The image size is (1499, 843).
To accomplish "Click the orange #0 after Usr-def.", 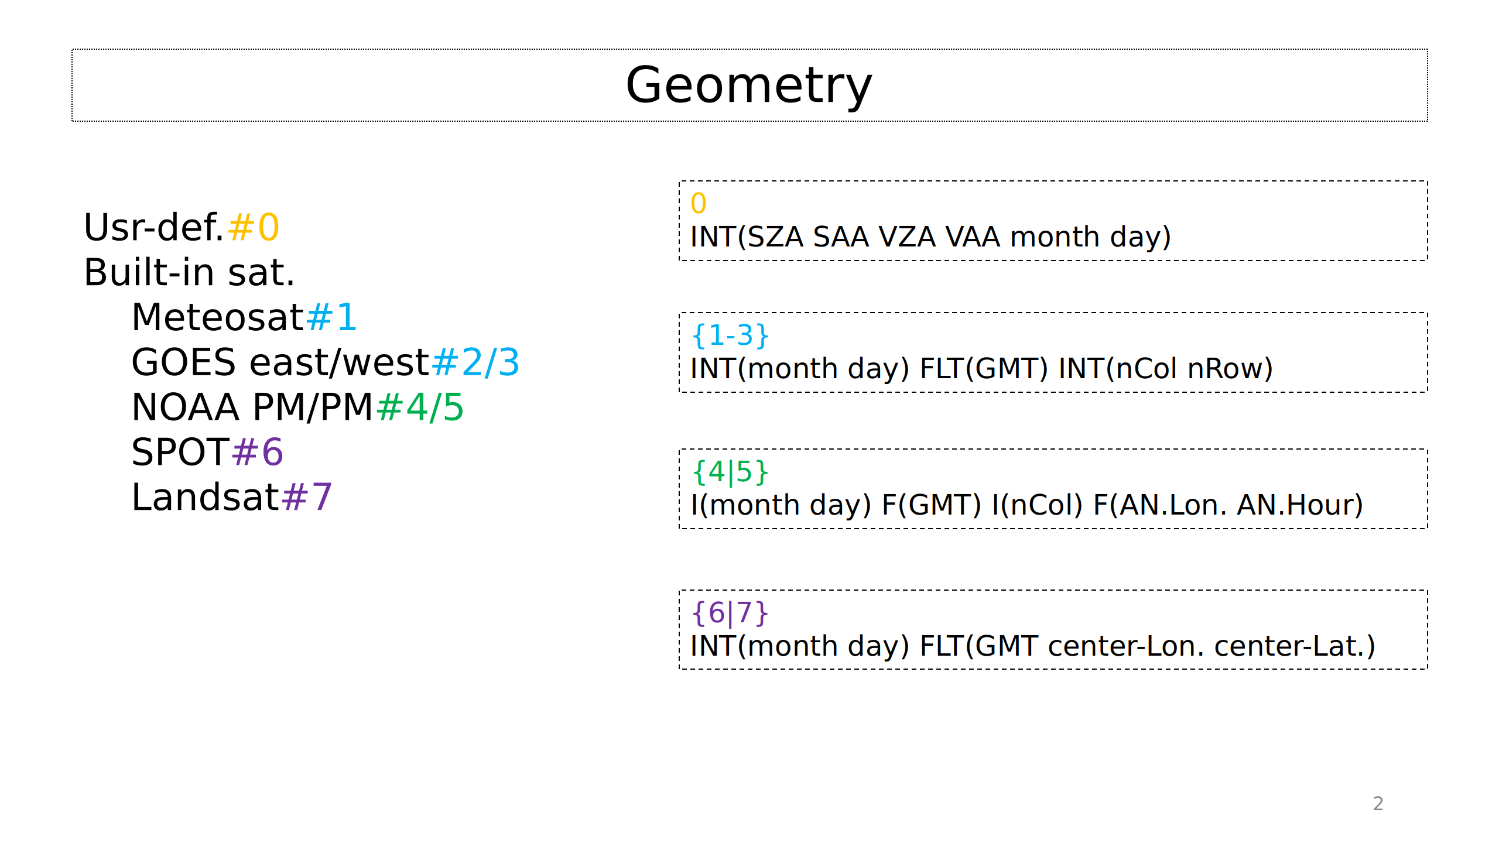I will tap(254, 227).
